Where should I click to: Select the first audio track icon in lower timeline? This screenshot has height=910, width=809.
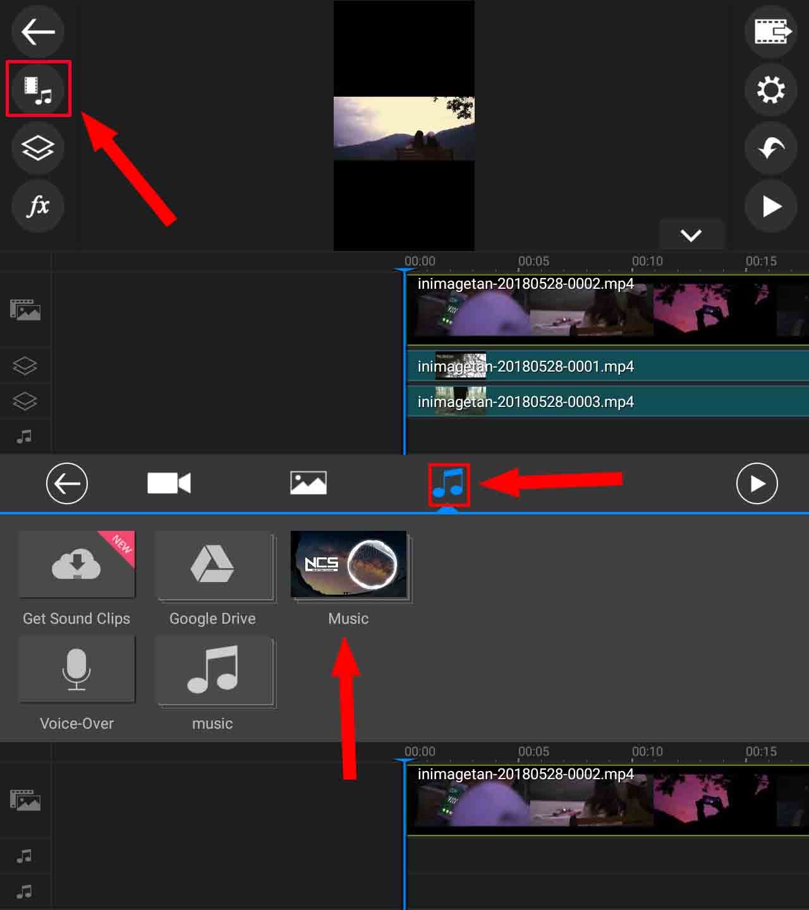(25, 856)
